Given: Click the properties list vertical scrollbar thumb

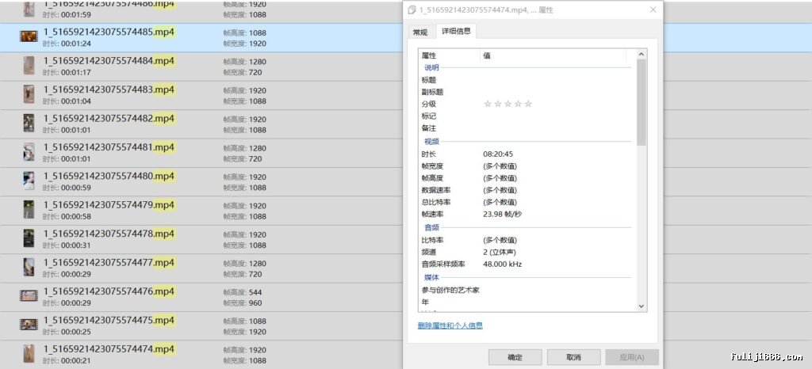Looking at the screenshot, I should 642,102.
